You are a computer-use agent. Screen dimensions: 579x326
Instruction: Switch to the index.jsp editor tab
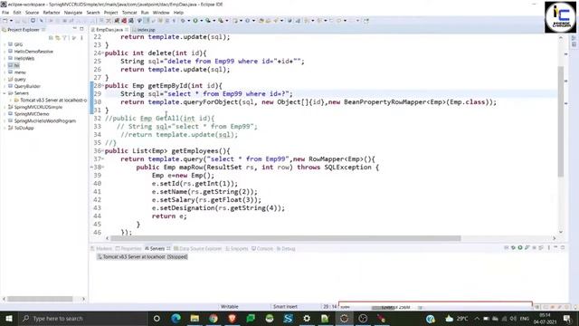coord(144,30)
